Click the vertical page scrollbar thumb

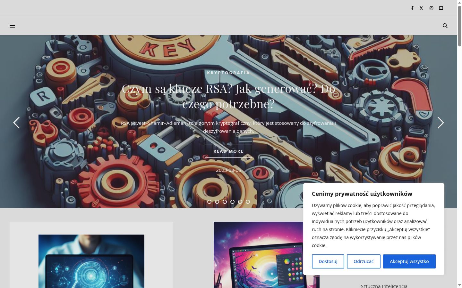pos(459,26)
